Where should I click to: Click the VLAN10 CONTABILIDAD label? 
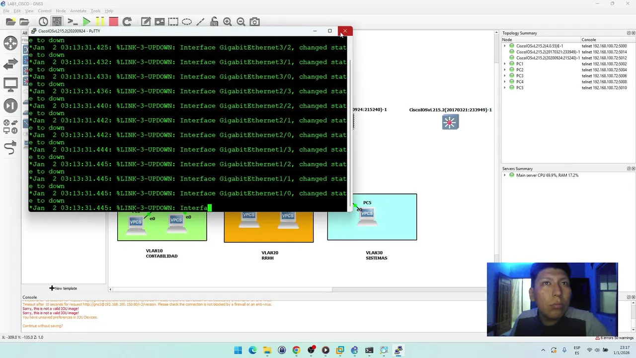pyautogui.click(x=161, y=254)
